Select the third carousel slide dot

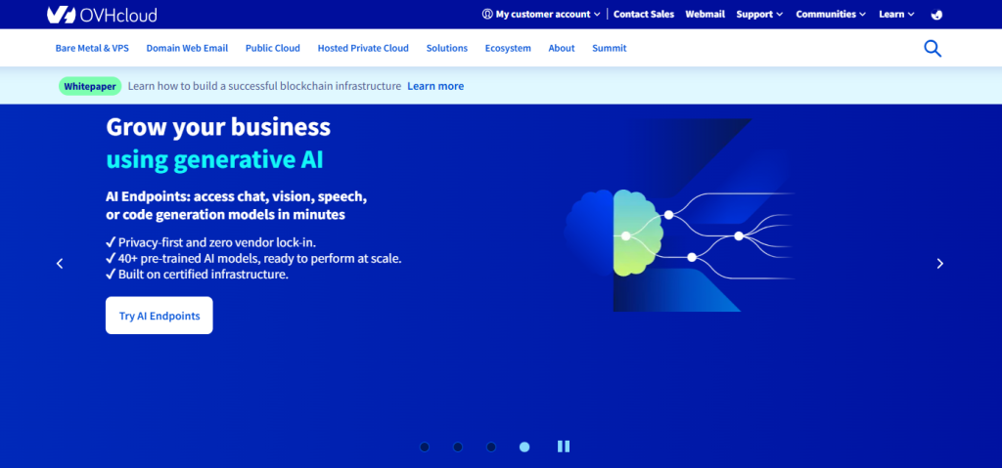point(491,447)
